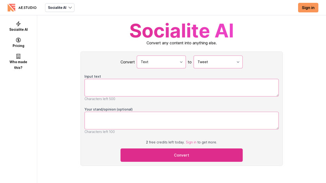Open the Socialite AI dropdown in header

click(60, 8)
